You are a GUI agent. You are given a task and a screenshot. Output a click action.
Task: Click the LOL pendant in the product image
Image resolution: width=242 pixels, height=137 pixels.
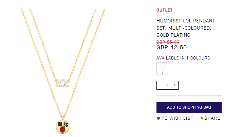coord(62,83)
